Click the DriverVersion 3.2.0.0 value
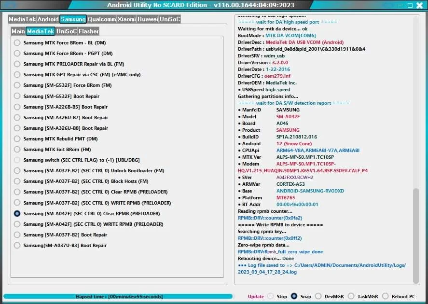This screenshot has height=304, width=428. [x=280, y=63]
